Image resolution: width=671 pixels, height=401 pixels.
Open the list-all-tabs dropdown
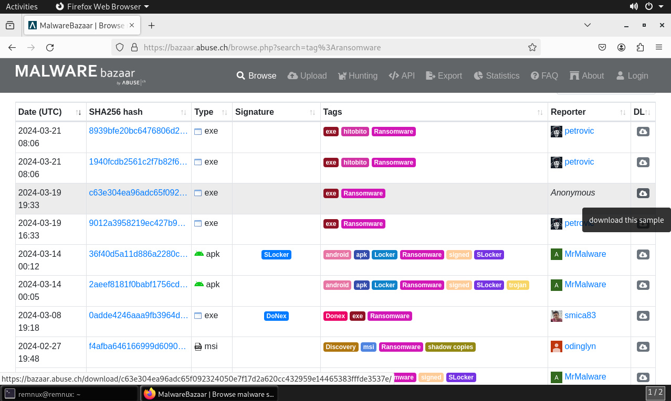(587, 25)
